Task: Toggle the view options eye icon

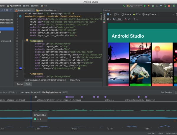Action: pyautogui.click(x=108, y=19)
